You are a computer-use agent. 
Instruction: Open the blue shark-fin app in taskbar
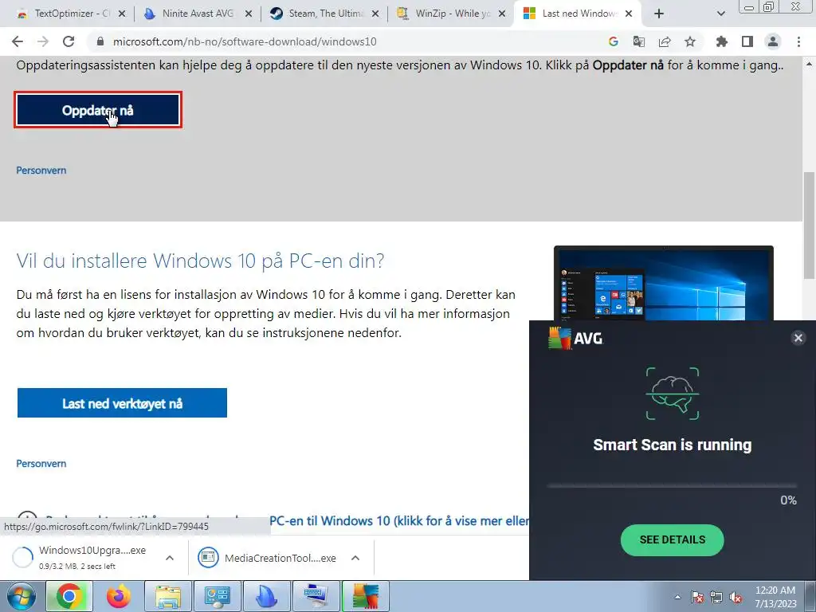(x=267, y=596)
